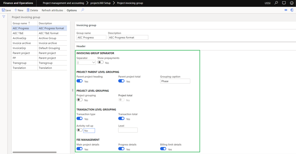Click the New button
The image size is (296, 154).
19,10
